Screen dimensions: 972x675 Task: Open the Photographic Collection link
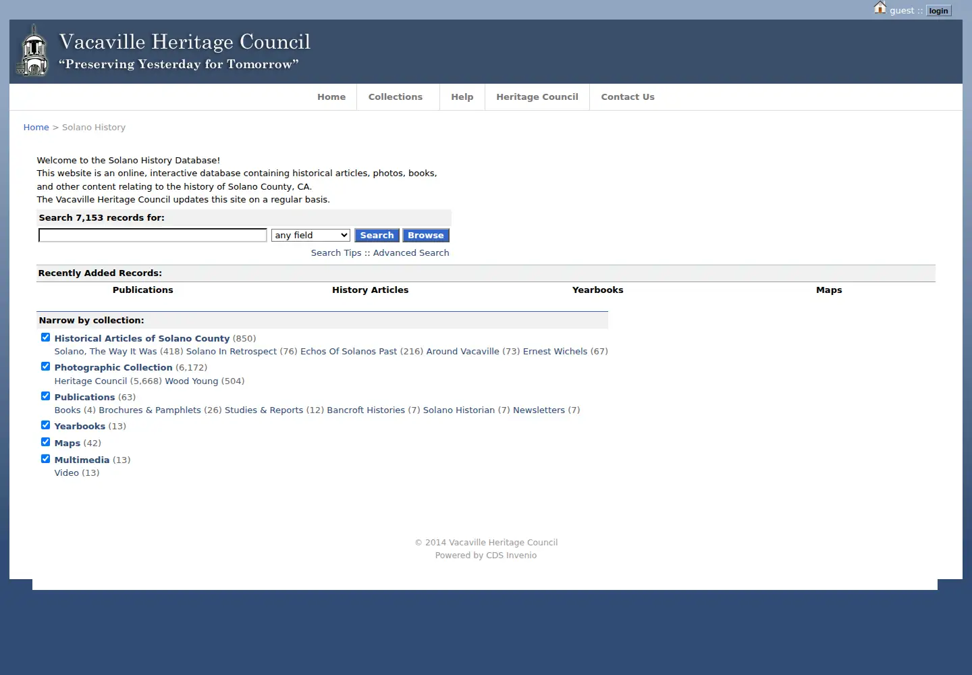pyautogui.click(x=113, y=368)
